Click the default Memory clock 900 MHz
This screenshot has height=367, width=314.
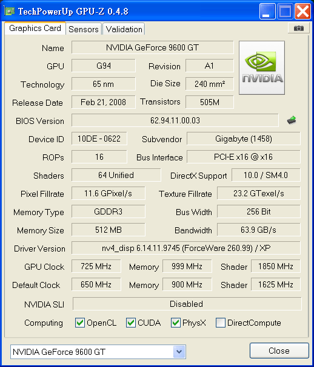point(187,284)
